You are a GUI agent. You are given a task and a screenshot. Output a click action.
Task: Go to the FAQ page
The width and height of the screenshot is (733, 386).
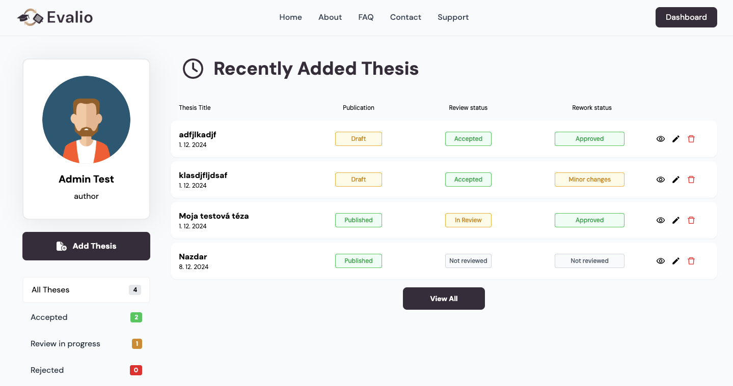tap(366, 17)
